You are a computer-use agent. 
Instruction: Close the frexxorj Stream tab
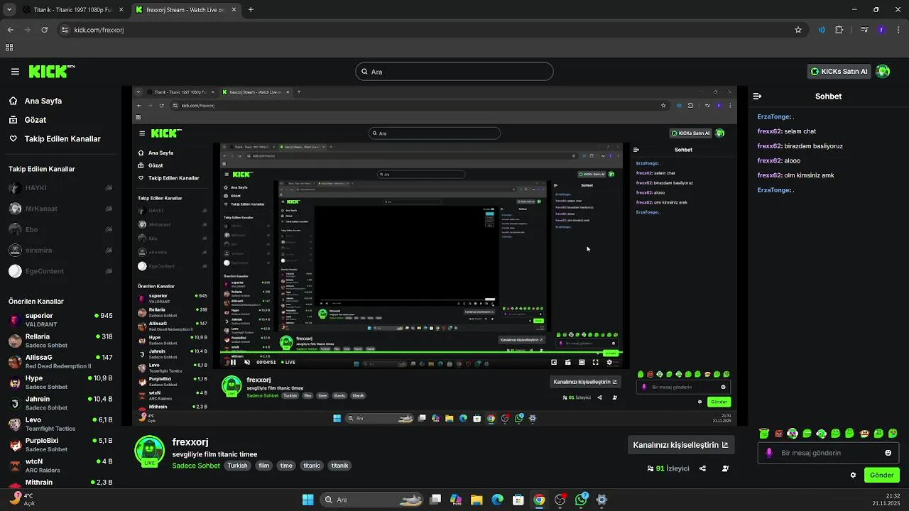(x=233, y=10)
